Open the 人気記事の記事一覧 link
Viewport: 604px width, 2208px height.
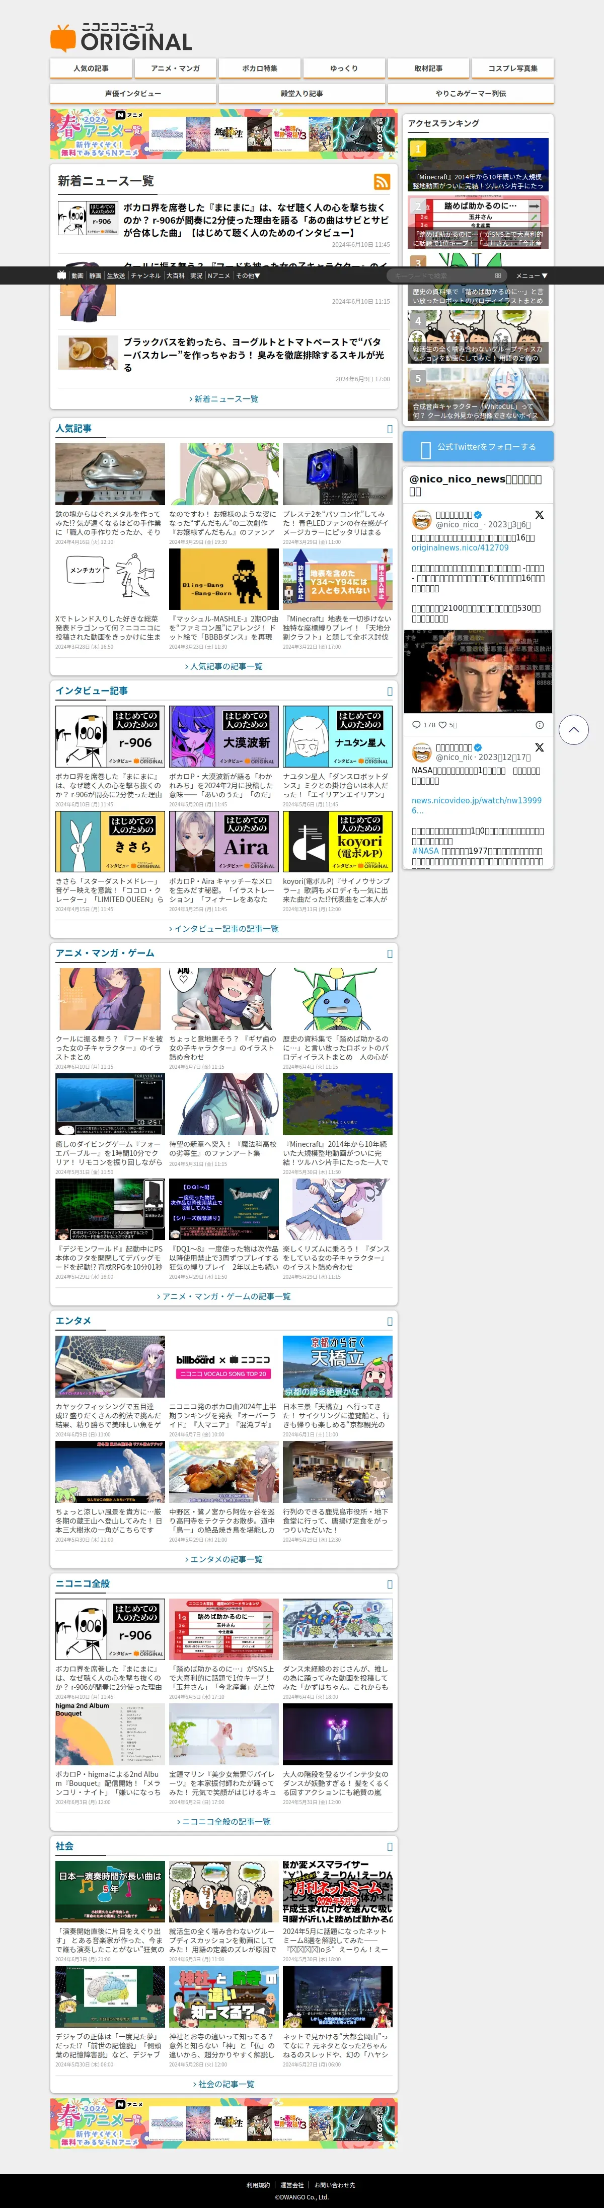(223, 666)
